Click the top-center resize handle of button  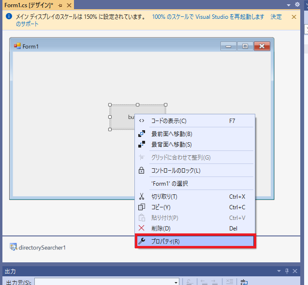(137, 105)
